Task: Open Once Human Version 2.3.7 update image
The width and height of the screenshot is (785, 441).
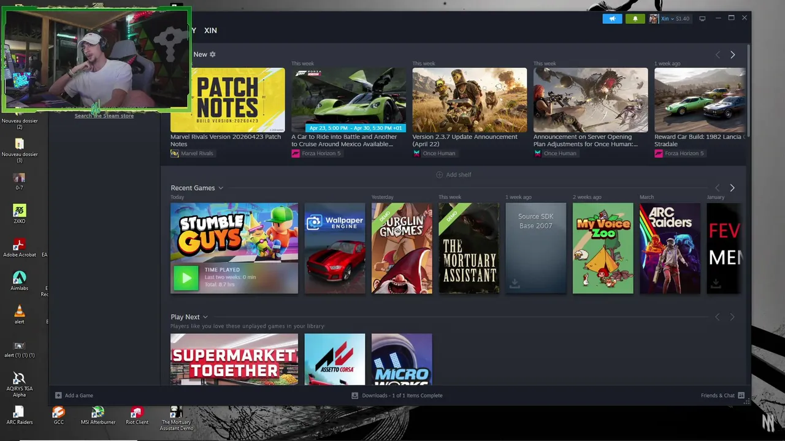Action: tap(469, 100)
